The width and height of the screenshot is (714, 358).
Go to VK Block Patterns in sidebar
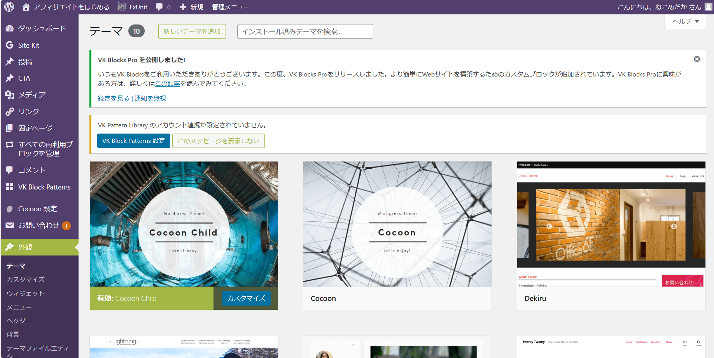coord(44,187)
